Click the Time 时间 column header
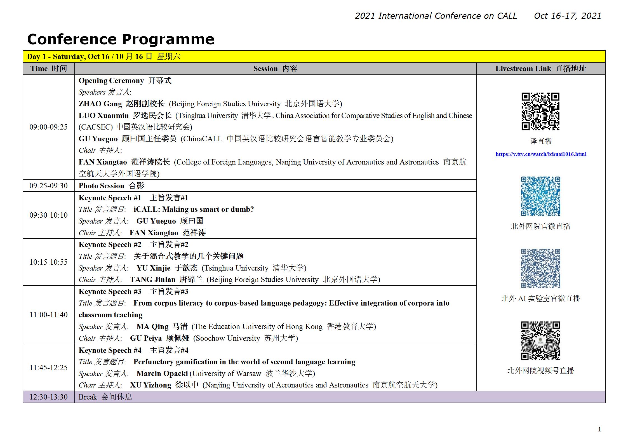The image size is (628, 444). [x=49, y=69]
